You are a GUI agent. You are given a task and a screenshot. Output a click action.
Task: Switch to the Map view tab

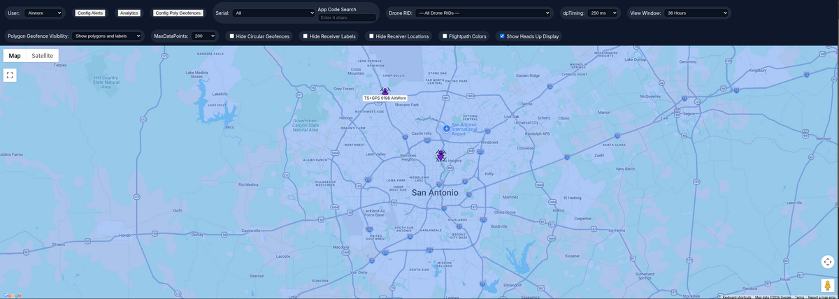(x=15, y=55)
